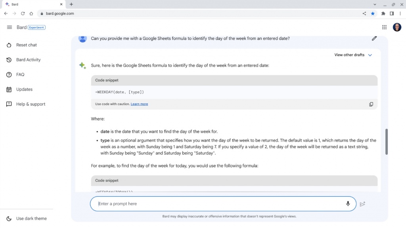Click the bold 'date' bullet term
This screenshot has width=406, height=228.
pyautogui.click(x=105, y=131)
